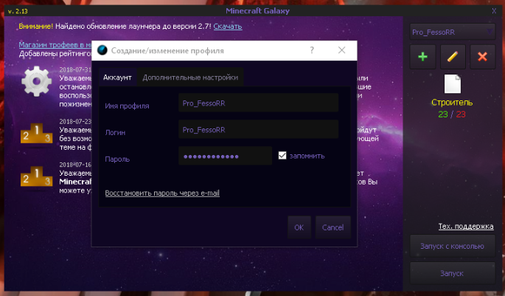Click the pencil edit profile icon
Viewport: 505px width, 296px height.
[x=453, y=57]
